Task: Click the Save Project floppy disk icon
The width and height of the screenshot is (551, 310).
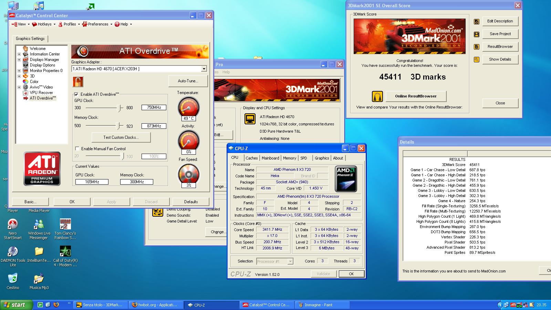Action: [x=477, y=34]
